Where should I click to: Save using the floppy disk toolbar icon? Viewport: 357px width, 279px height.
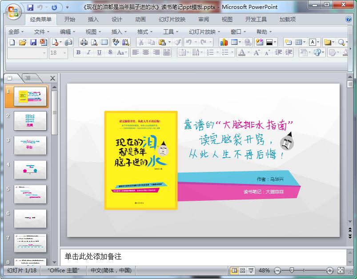(33, 42)
